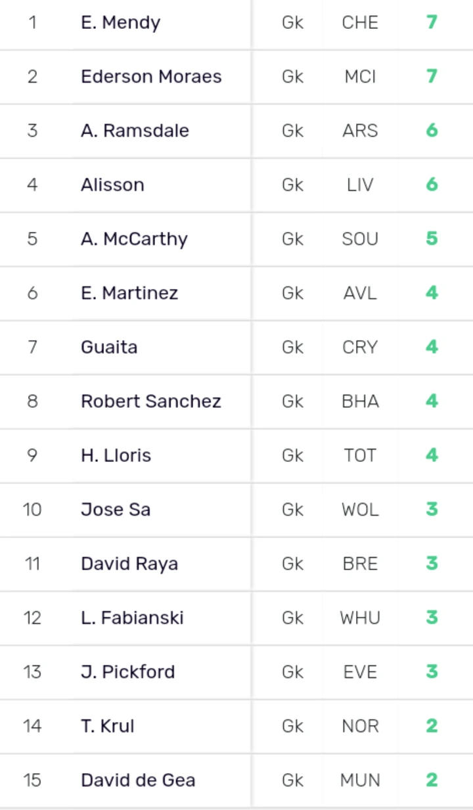Select Robert Sanchez's name
The width and height of the screenshot is (473, 810).
tap(151, 401)
